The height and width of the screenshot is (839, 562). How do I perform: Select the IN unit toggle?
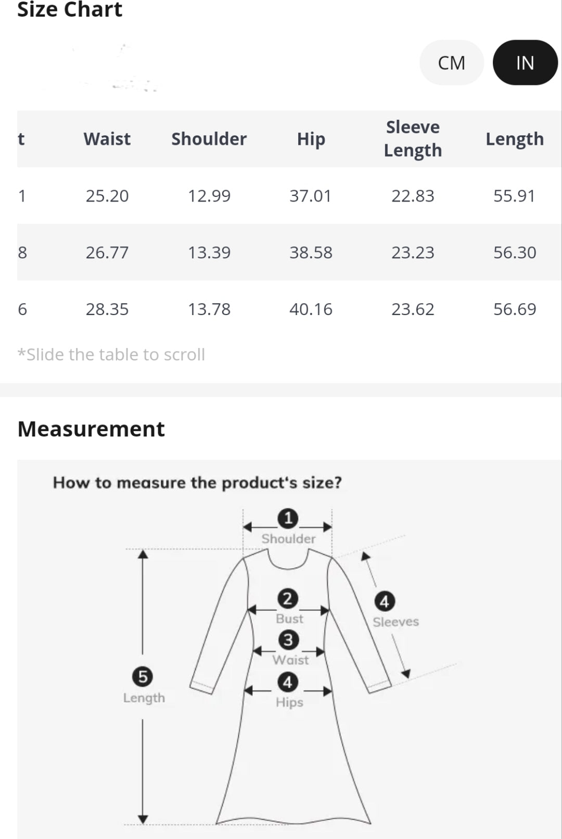coord(525,63)
